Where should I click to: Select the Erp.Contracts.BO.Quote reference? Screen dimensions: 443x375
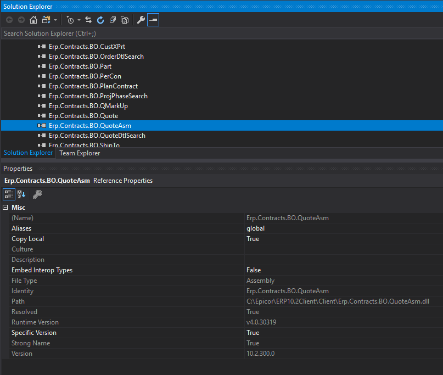[x=83, y=116]
